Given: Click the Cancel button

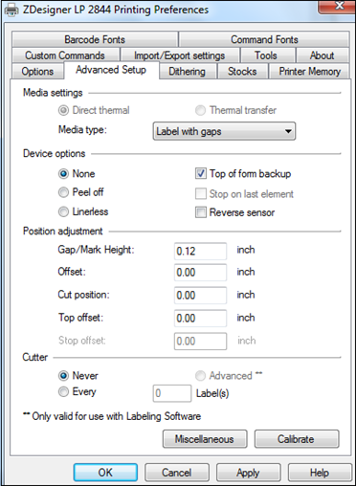Looking at the screenshot, I should [177, 473].
